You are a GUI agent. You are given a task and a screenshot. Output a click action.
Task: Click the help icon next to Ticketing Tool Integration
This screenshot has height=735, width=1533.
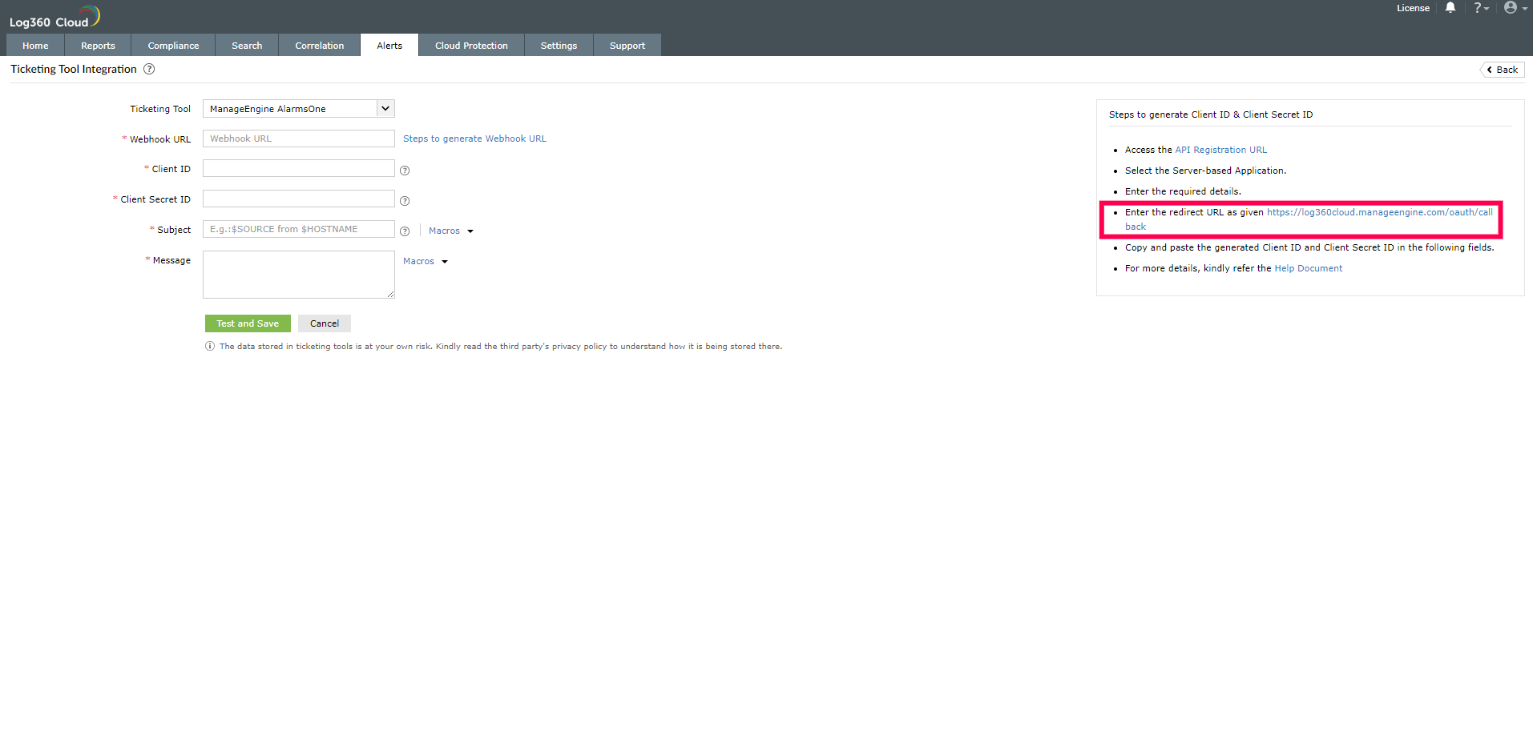[149, 69]
